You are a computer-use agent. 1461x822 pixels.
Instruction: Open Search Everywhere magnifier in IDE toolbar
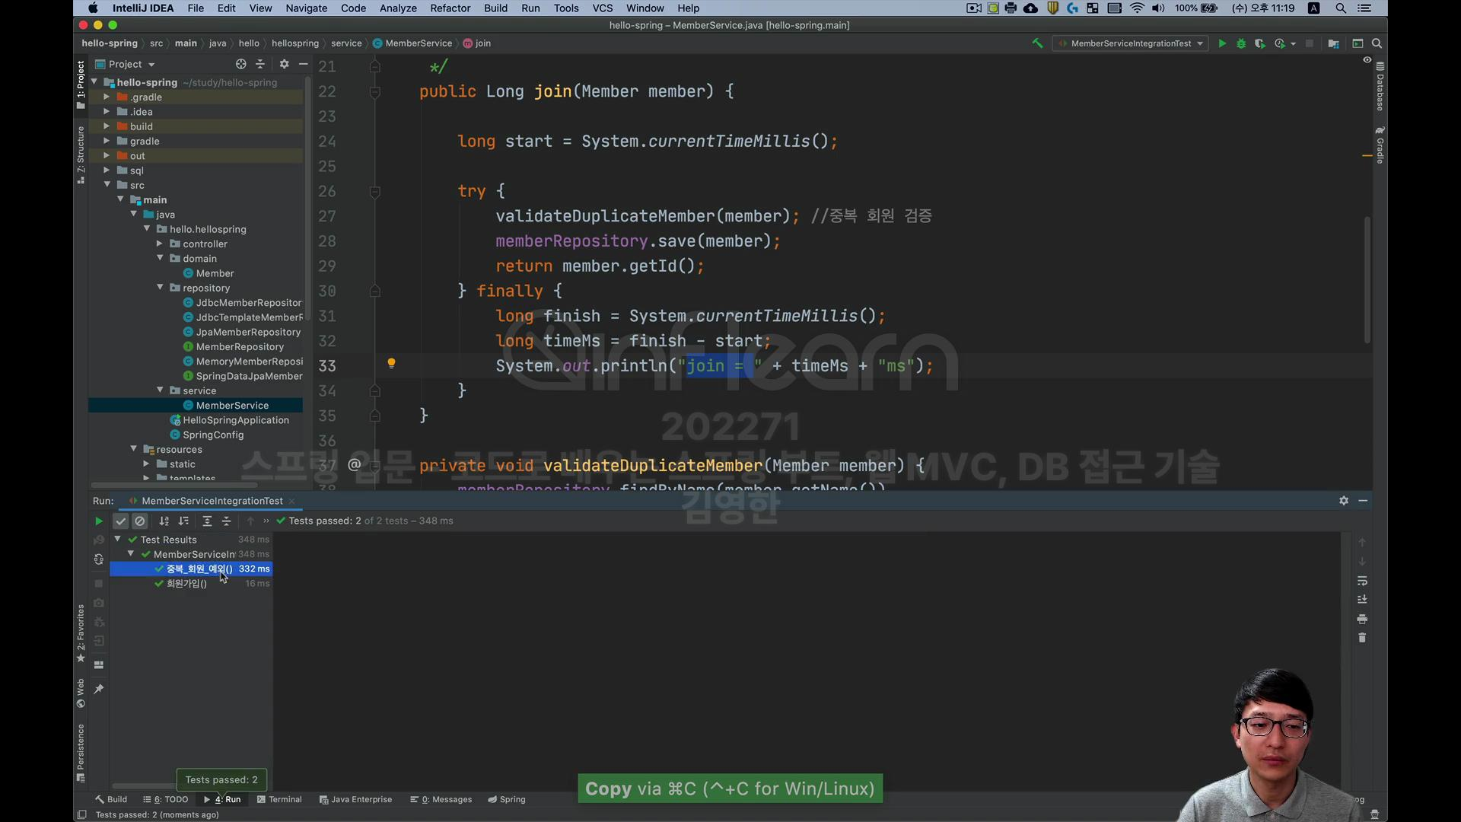(x=1377, y=43)
